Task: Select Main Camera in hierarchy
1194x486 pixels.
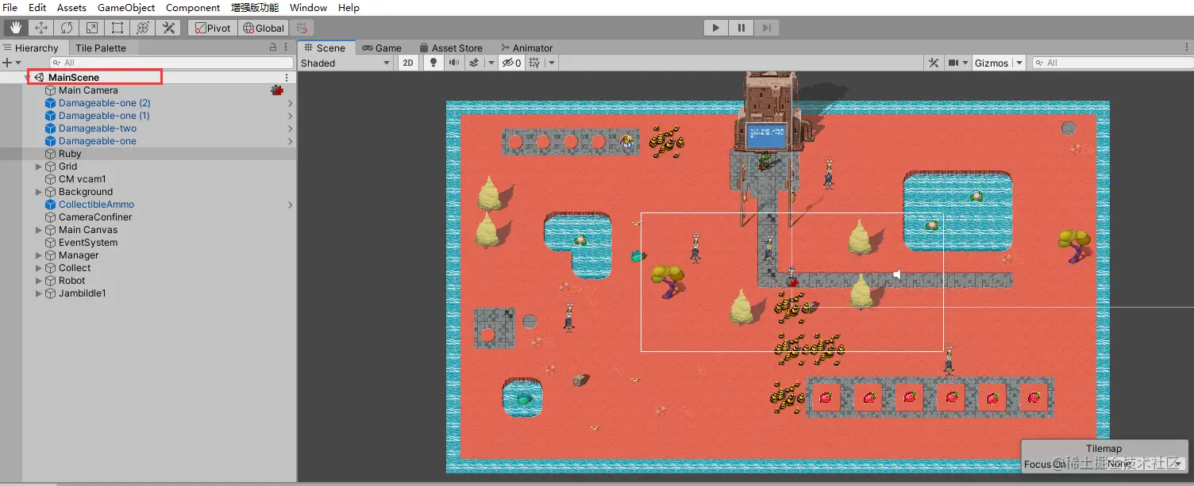Action: 88,90
